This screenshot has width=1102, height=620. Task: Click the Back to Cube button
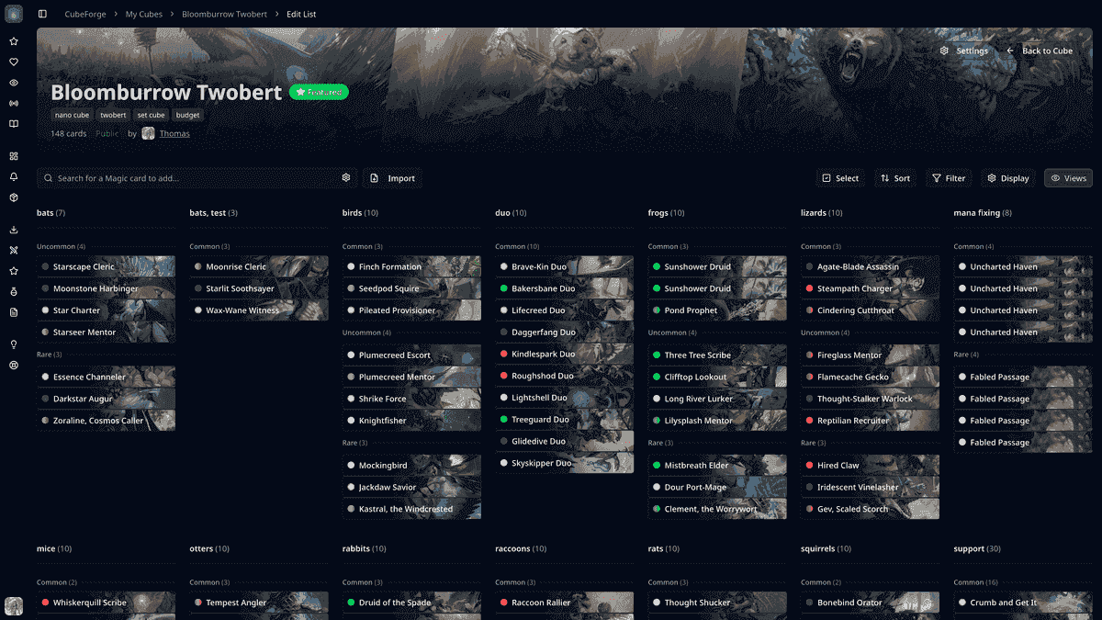point(1040,51)
